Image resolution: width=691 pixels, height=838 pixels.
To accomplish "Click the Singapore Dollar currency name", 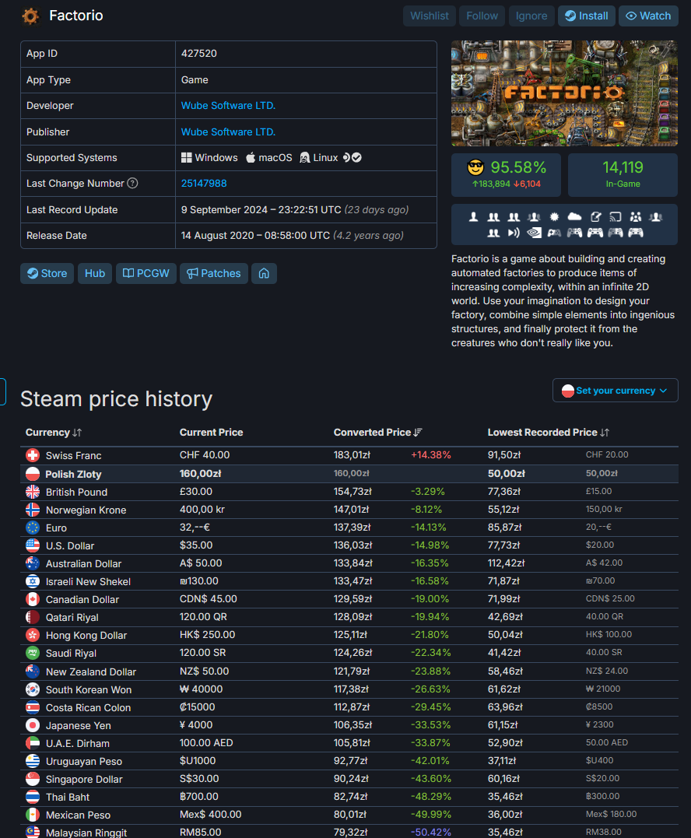I will pyautogui.click(x=84, y=779).
